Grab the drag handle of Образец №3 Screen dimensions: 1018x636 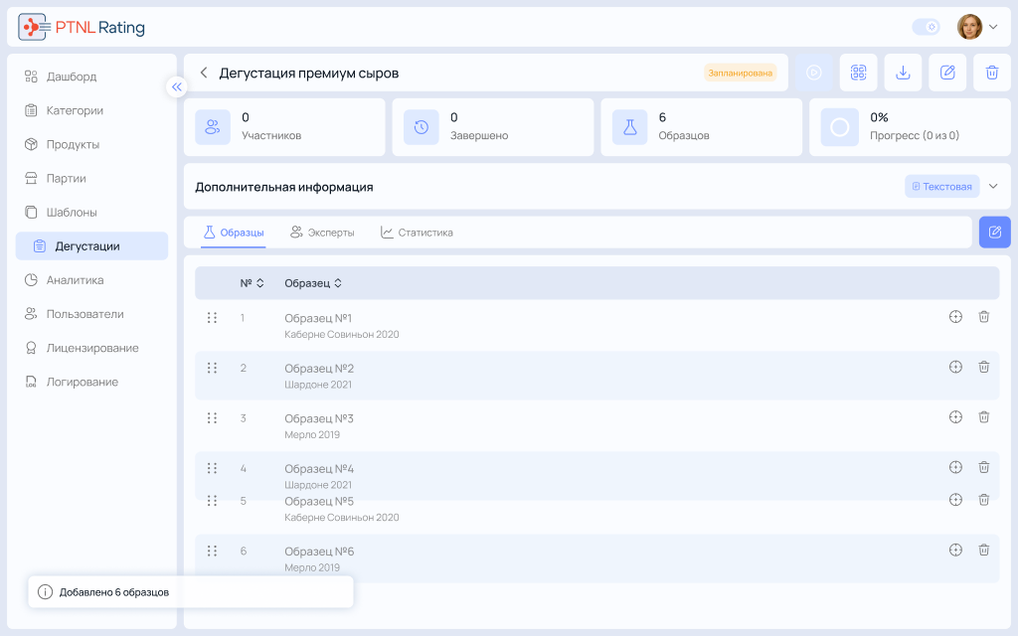coord(212,418)
